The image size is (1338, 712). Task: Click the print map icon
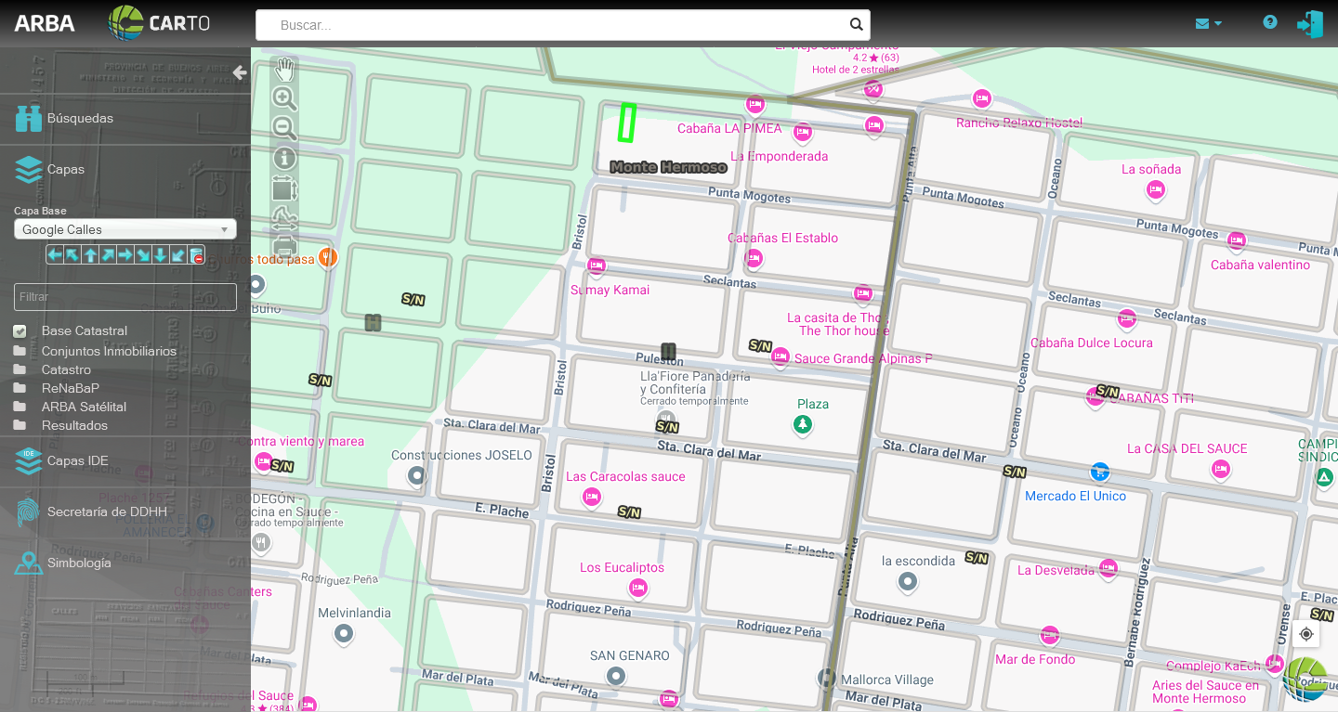284,248
